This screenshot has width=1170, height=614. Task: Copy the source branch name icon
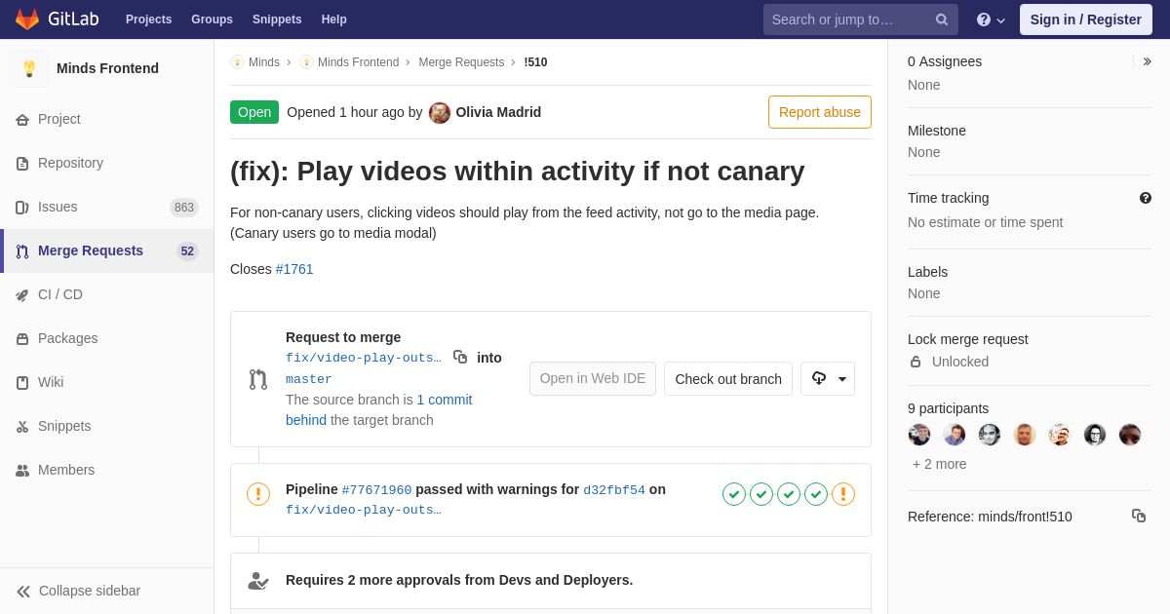pyautogui.click(x=460, y=357)
